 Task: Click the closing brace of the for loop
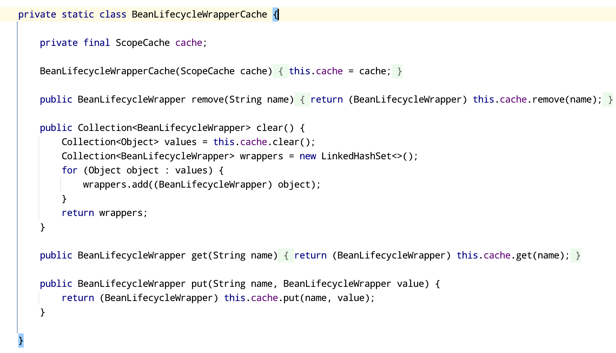[64, 199]
